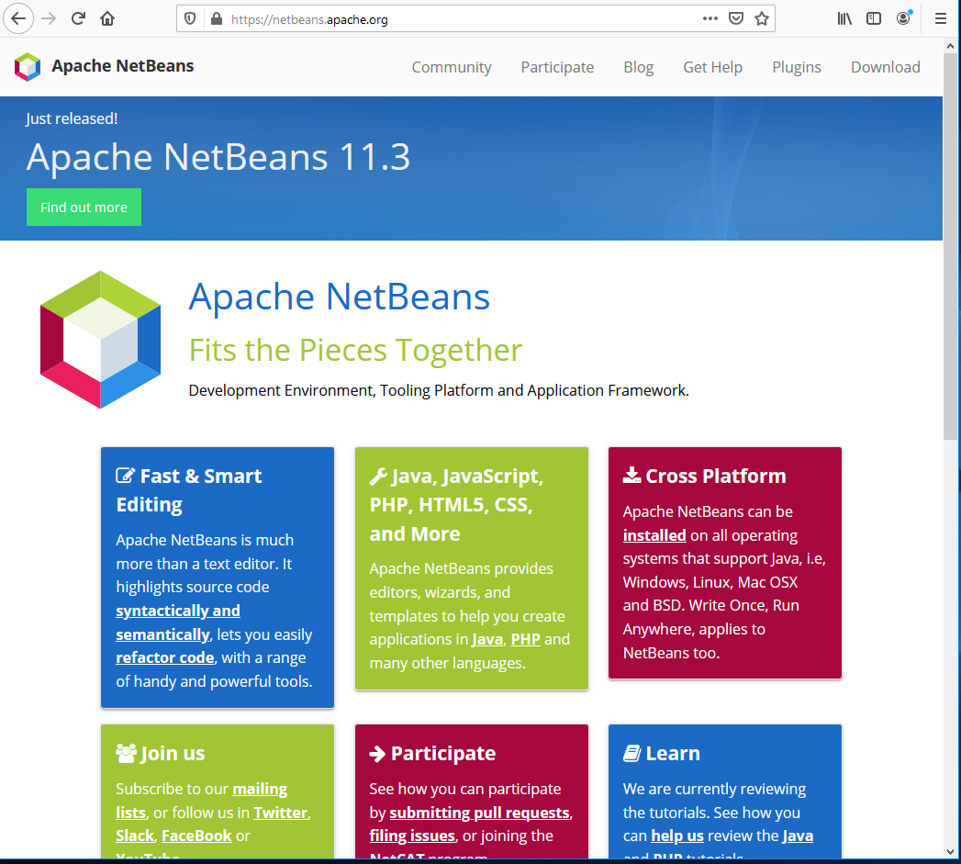Click the wrench icon beside Java, JavaScript heading

tap(378, 477)
